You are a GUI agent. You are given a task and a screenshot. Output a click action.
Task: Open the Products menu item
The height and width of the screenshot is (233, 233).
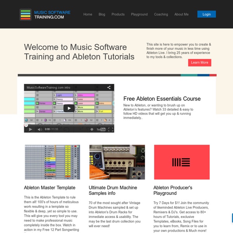(x=118, y=14)
